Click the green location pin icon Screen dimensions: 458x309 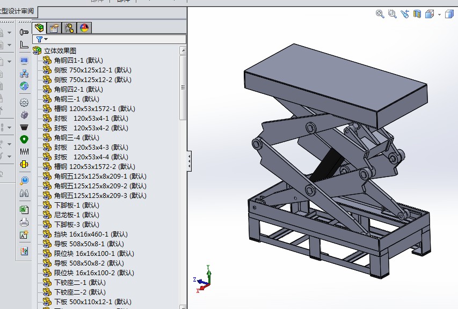[x=24, y=139]
